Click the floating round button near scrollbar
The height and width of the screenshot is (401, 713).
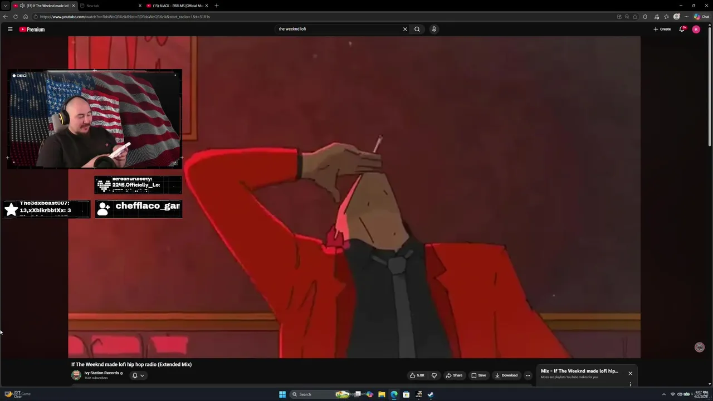(x=700, y=347)
